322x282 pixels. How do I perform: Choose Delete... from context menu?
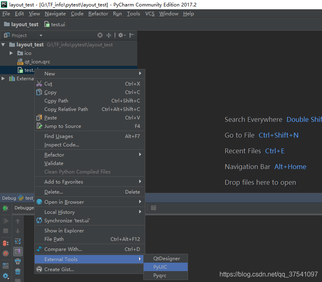click(90, 192)
